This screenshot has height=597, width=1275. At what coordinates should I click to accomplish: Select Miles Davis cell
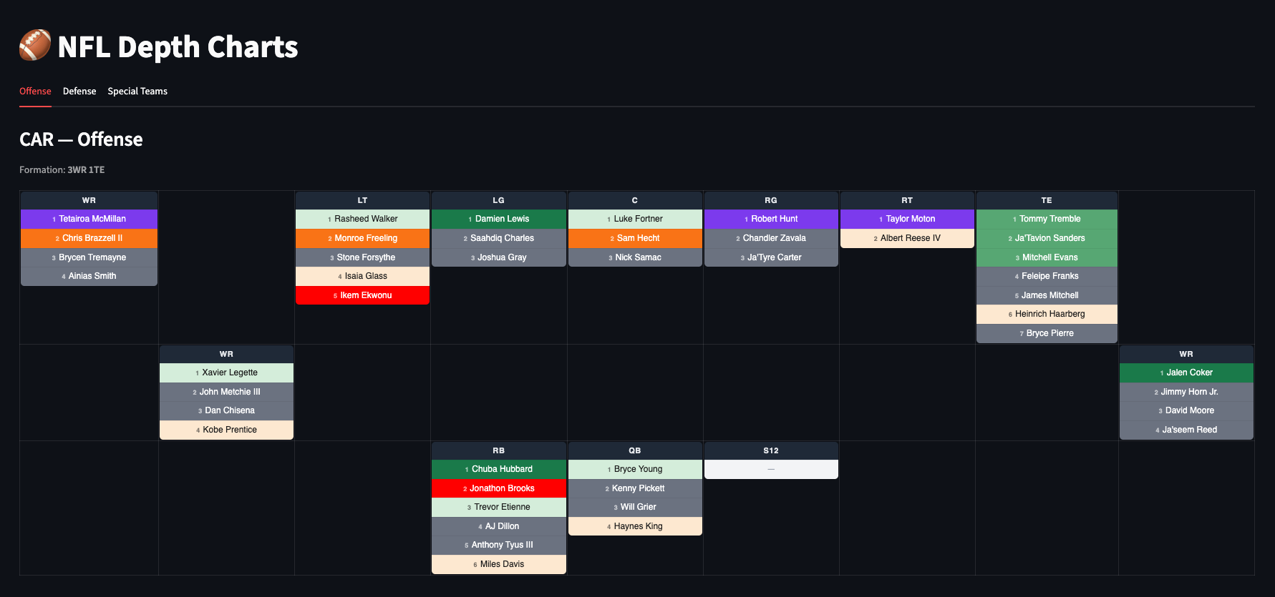coord(498,564)
